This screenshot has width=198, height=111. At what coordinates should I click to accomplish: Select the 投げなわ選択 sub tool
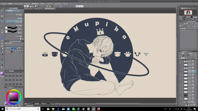(x=13, y=21)
